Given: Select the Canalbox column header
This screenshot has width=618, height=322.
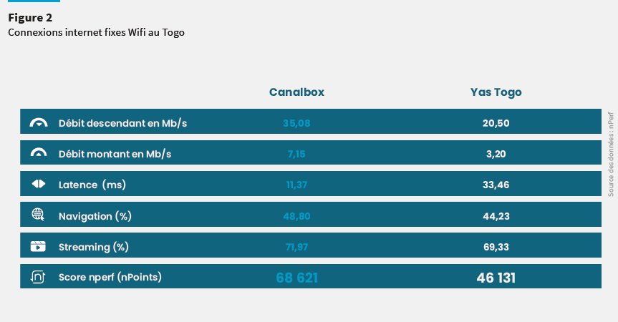Looking at the screenshot, I should [x=296, y=92].
